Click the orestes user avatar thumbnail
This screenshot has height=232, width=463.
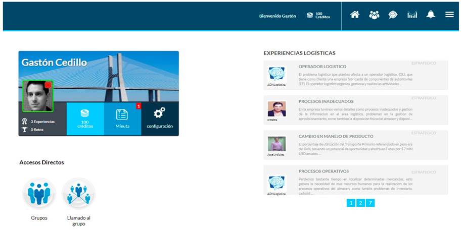click(276, 109)
